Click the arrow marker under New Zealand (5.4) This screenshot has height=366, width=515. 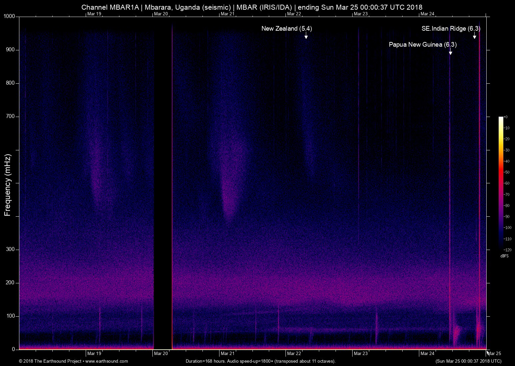pyautogui.click(x=306, y=36)
